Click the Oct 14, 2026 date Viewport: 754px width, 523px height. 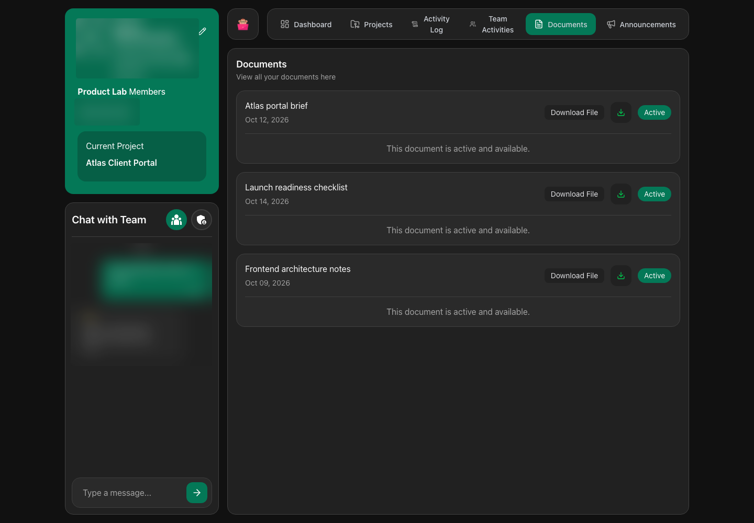[x=267, y=201]
